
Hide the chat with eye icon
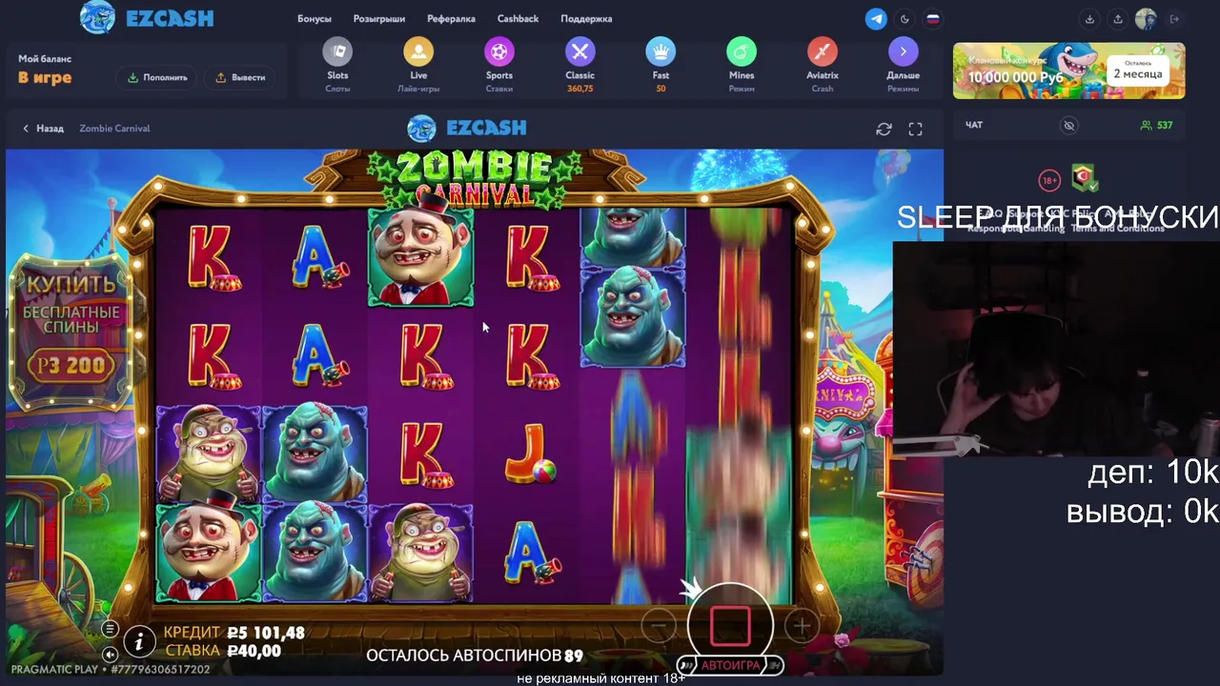coord(1068,126)
